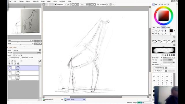The width and height of the screenshot is (185, 104).
Task: Select the rectangular selection tool
Action: [153, 31]
